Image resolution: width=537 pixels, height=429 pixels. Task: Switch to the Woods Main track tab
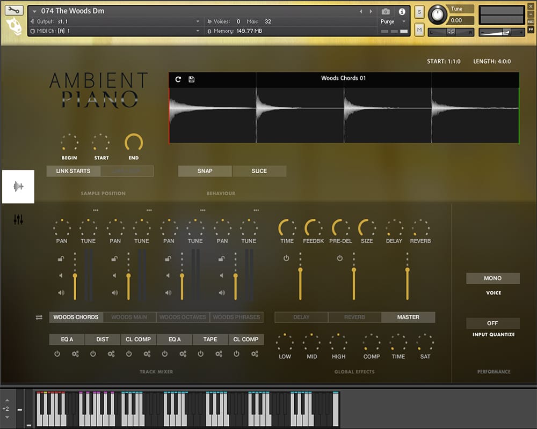click(129, 317)
